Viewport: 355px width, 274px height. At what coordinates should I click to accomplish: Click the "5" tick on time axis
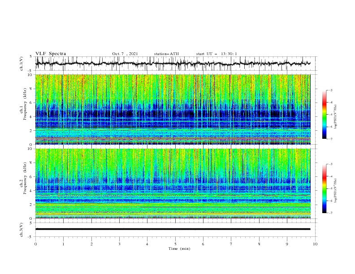175,244
